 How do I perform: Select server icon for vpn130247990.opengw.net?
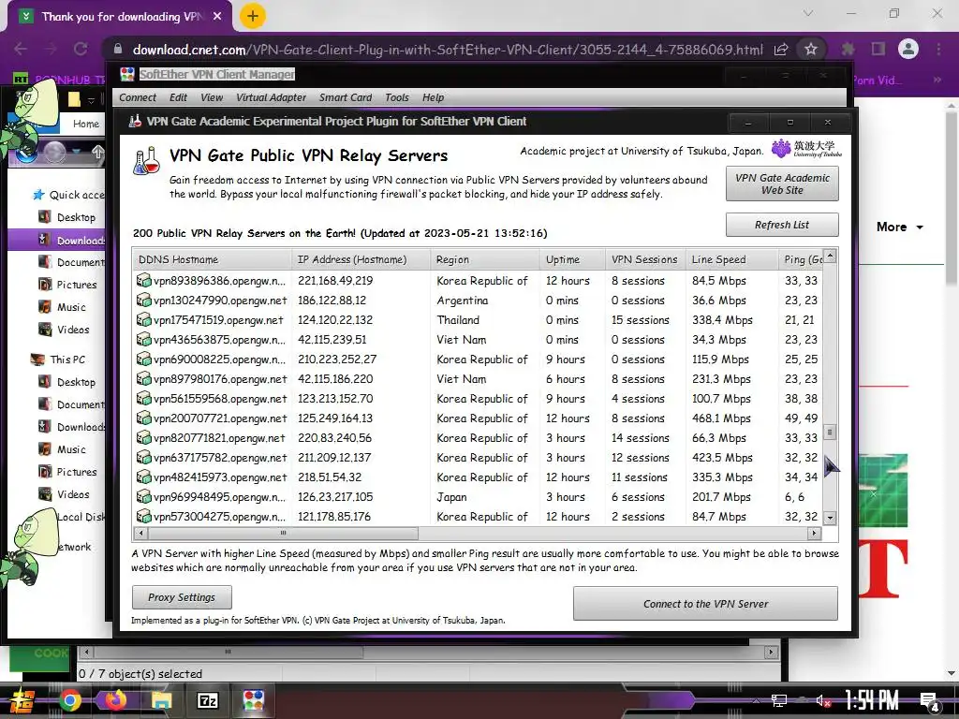tap(143, 301)
